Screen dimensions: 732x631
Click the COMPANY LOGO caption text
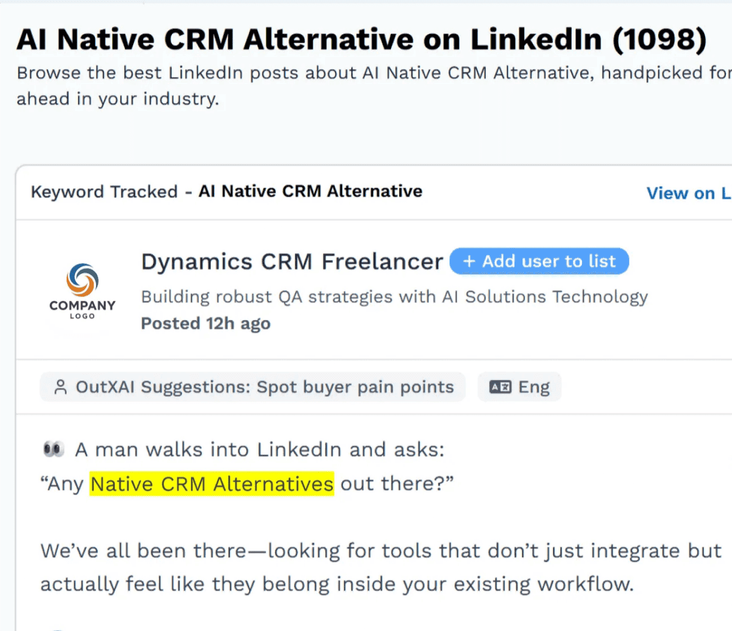click(x=82, y=309)
